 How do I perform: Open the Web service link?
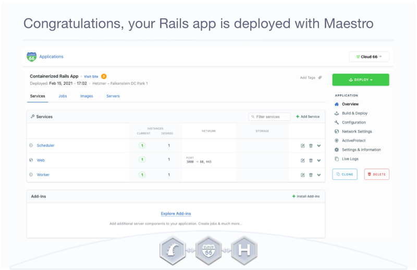(x=41, y=160)
